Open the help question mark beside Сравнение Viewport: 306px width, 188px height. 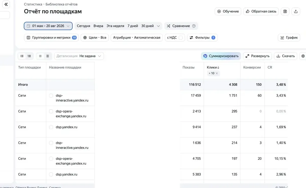click(194, 26)
